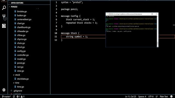Click line number 5 in gutter
The width and height of the screenshot is (175, 98).
click(x=56, y=16)
